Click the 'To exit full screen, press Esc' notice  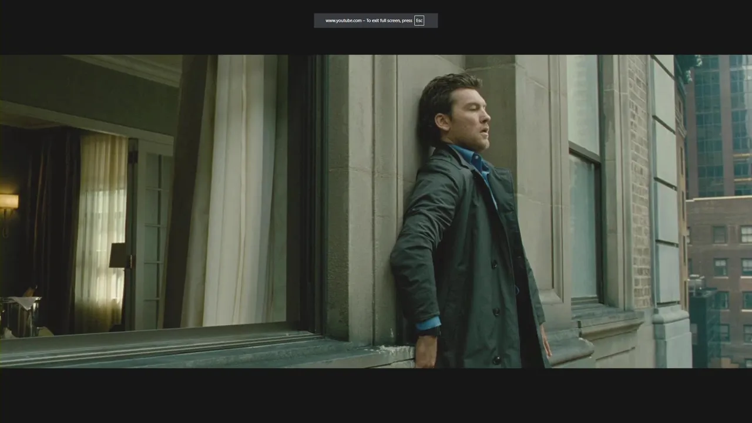pos(376,21)
